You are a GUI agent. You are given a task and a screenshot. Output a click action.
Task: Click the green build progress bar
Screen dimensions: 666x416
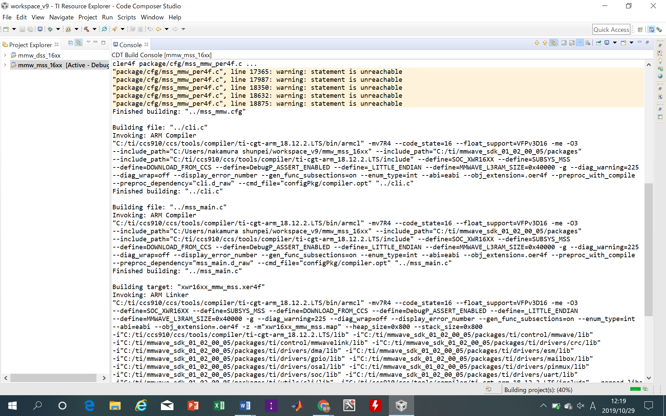635,389
